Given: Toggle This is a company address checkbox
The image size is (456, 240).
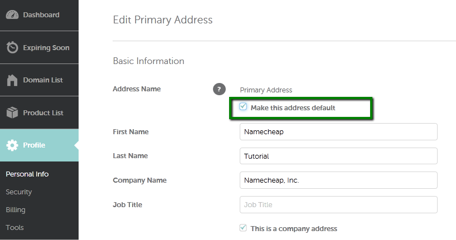Looking at the screenshot, I should tap(243, 228).
